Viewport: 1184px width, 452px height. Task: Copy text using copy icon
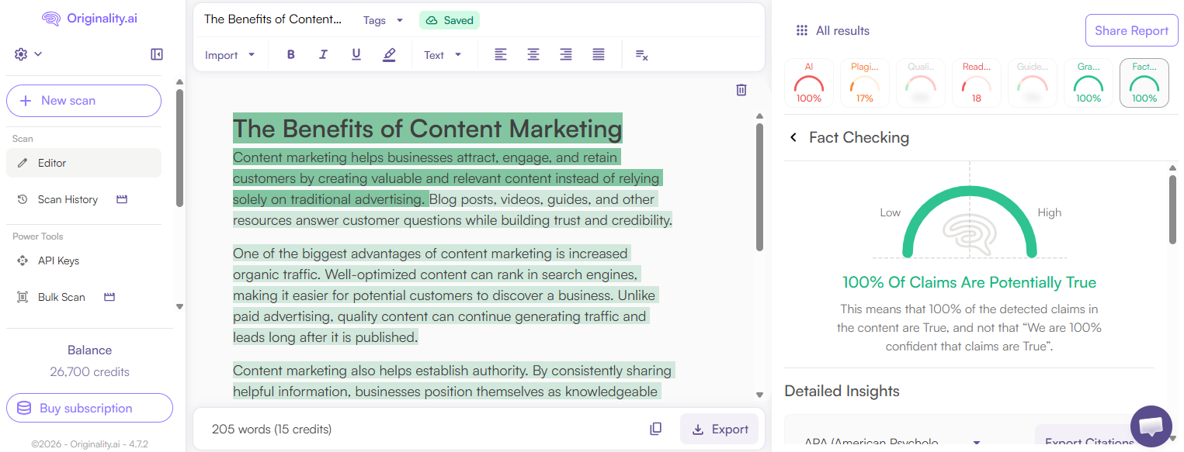coord(656,429)
